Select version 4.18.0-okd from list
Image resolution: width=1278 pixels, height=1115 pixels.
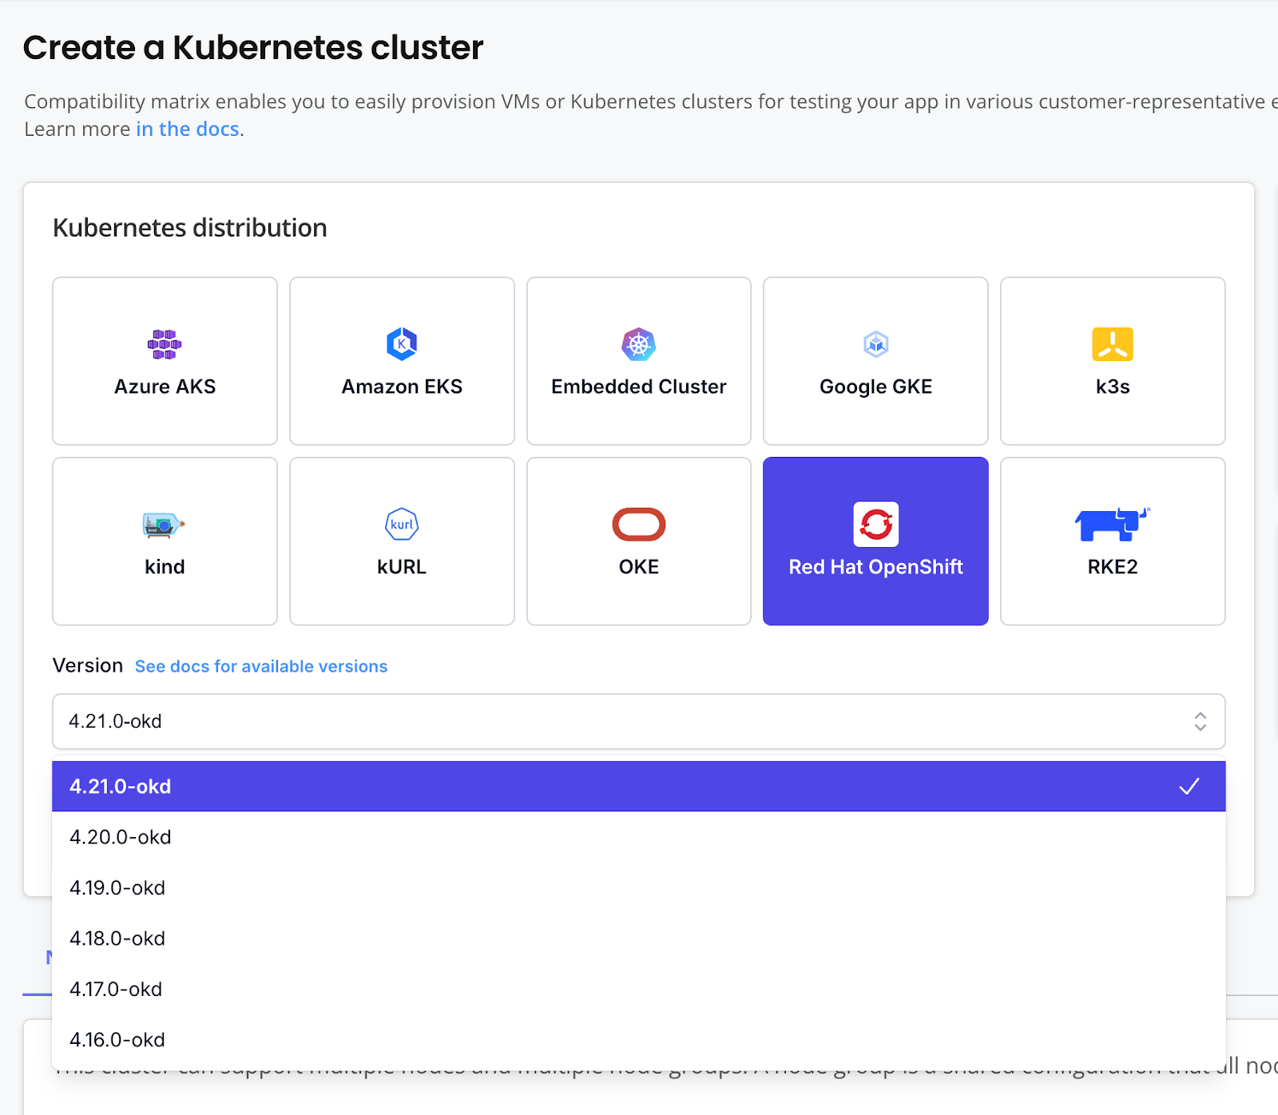638,938
